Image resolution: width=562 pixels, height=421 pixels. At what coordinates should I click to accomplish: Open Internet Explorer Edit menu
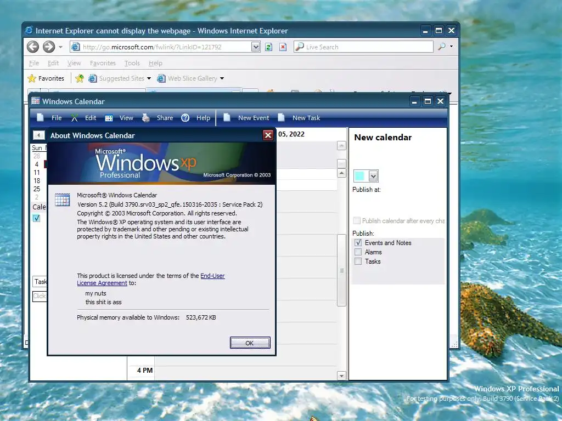click(53, 63)
